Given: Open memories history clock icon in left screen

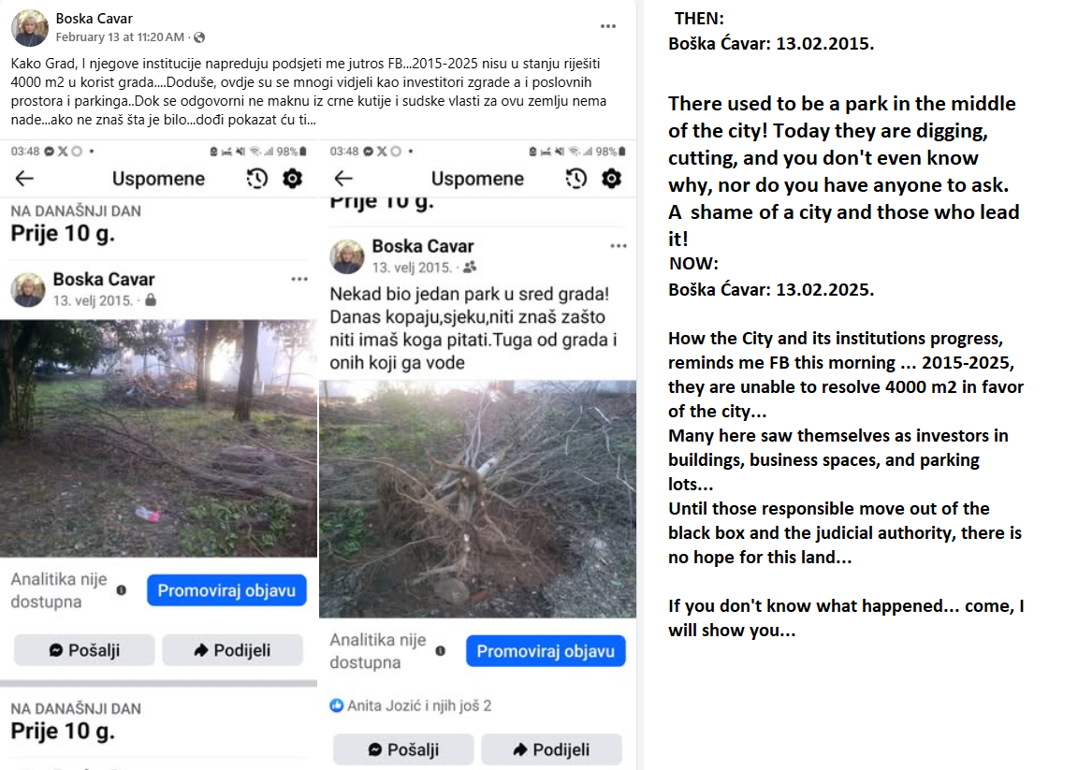Looking at the screenshot, I should coord(257,179).
